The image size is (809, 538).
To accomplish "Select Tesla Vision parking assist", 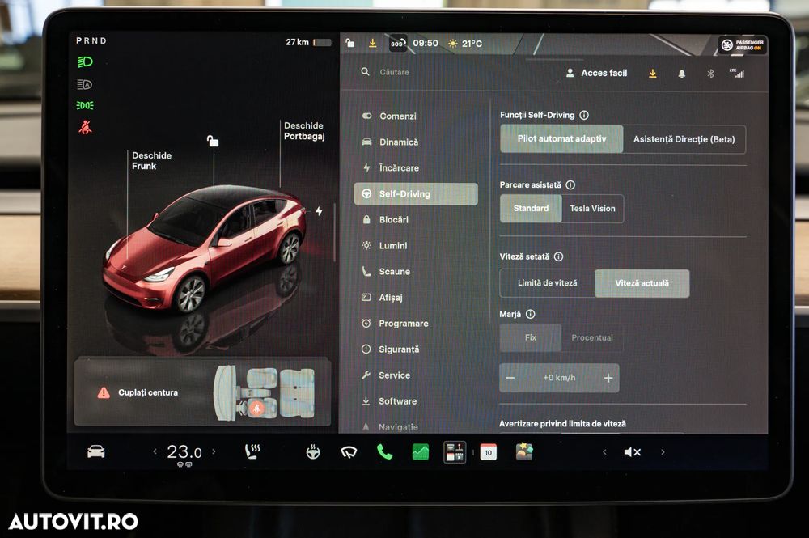I will [592, 209].
